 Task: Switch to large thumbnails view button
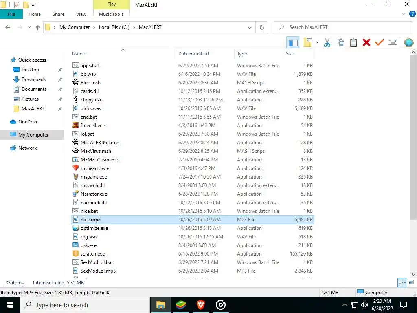[x=411, y=283]
